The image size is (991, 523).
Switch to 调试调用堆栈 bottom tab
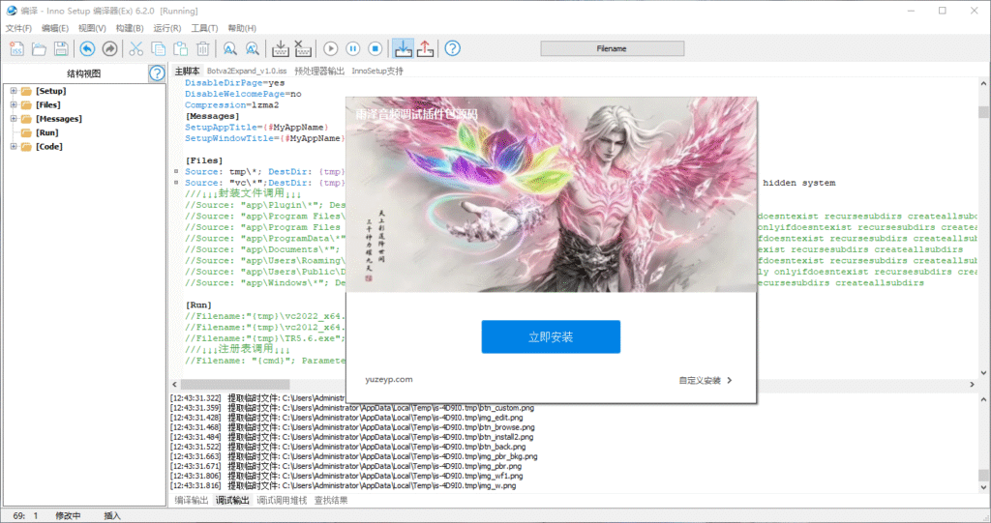pyautogui.click(x=282, y=500)
